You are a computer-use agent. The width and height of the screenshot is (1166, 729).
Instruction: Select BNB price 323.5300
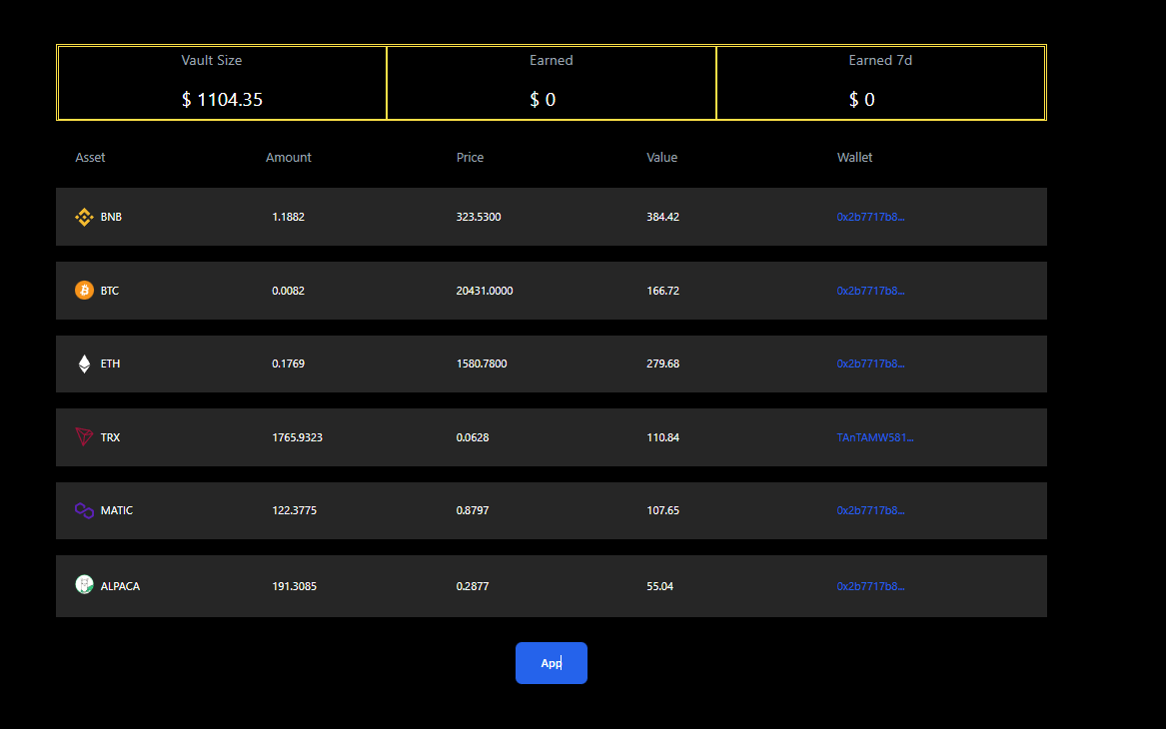coord(479,217)
